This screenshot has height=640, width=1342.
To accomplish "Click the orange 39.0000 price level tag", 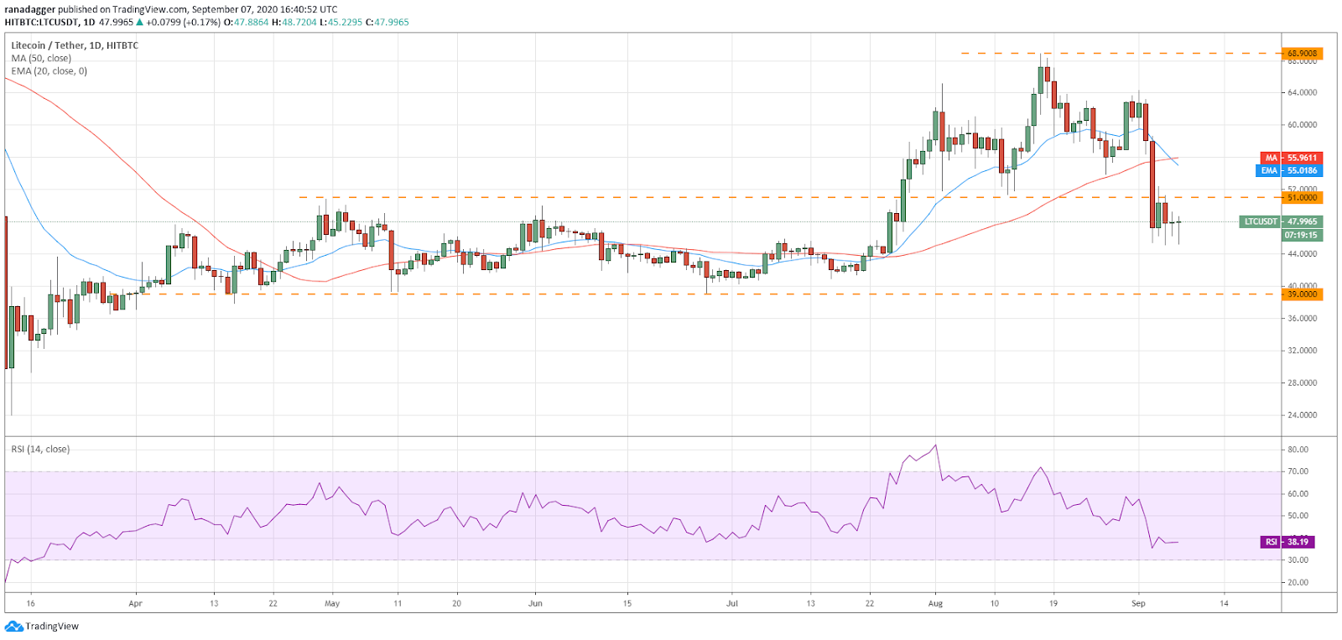I will (1303, 294).
